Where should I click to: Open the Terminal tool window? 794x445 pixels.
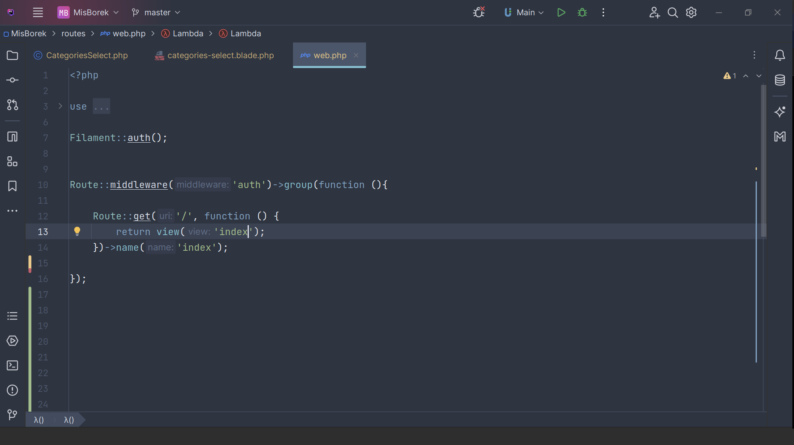coord(12,365)
